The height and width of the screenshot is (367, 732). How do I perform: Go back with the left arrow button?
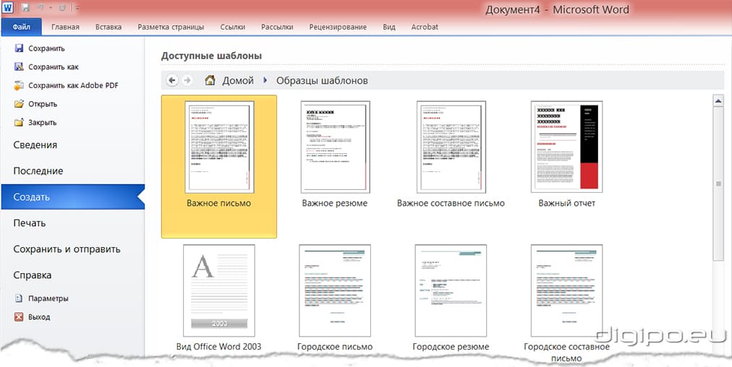coord(172,80)
